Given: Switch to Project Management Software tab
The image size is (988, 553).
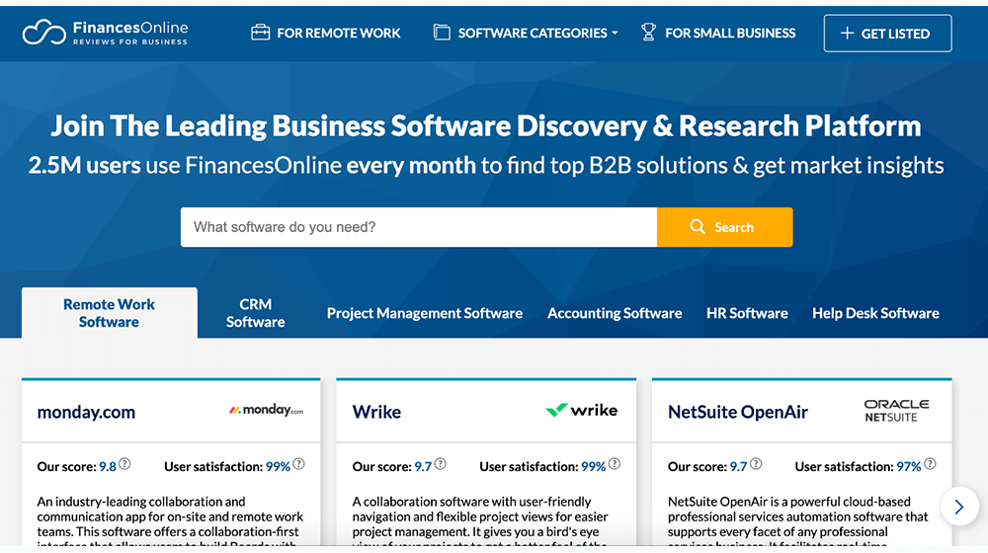Looking at the screenshot, I should (425, 313).
